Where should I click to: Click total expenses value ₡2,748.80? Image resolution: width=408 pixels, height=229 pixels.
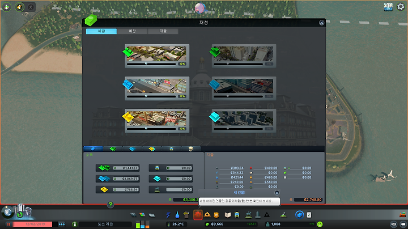click(x=309, y=200)
